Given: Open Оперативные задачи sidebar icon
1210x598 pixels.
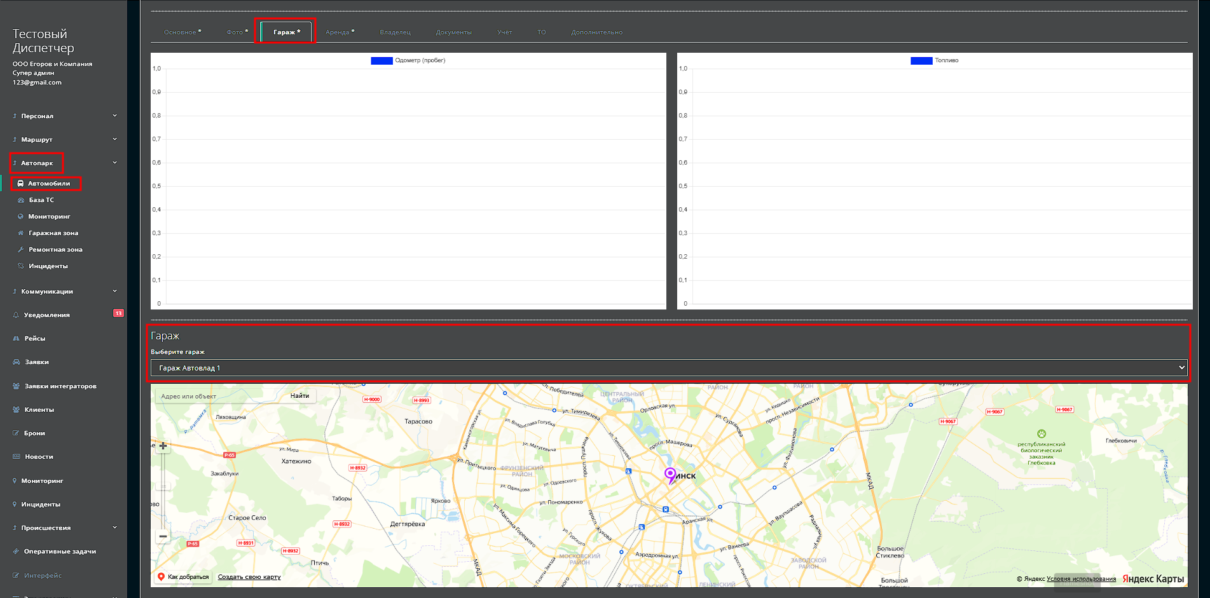Looking at the screenshot, I should tap(16, 552).
